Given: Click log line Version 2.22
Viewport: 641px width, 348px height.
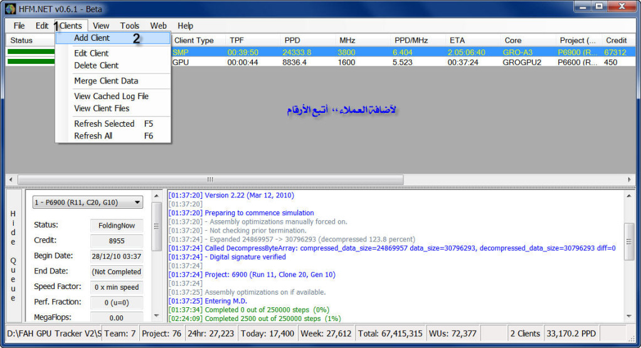Looking at the screenshot, I should 231,195.
